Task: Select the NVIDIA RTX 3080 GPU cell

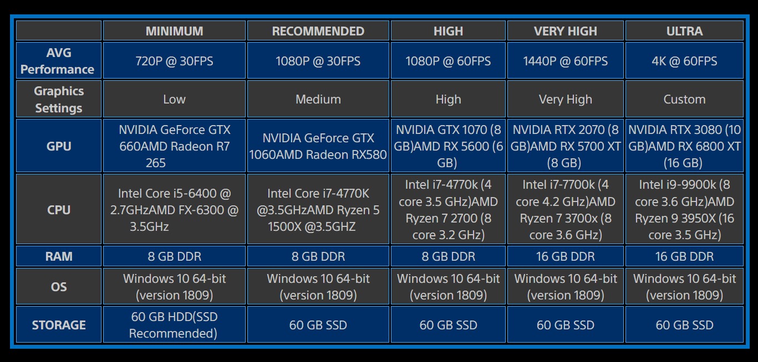Action: (x=684, y=146)
